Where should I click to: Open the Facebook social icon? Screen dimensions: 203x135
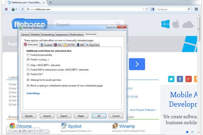[180, 79]
